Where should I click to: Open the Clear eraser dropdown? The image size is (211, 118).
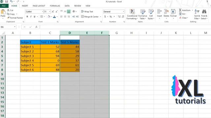click(x=184, y=18)
